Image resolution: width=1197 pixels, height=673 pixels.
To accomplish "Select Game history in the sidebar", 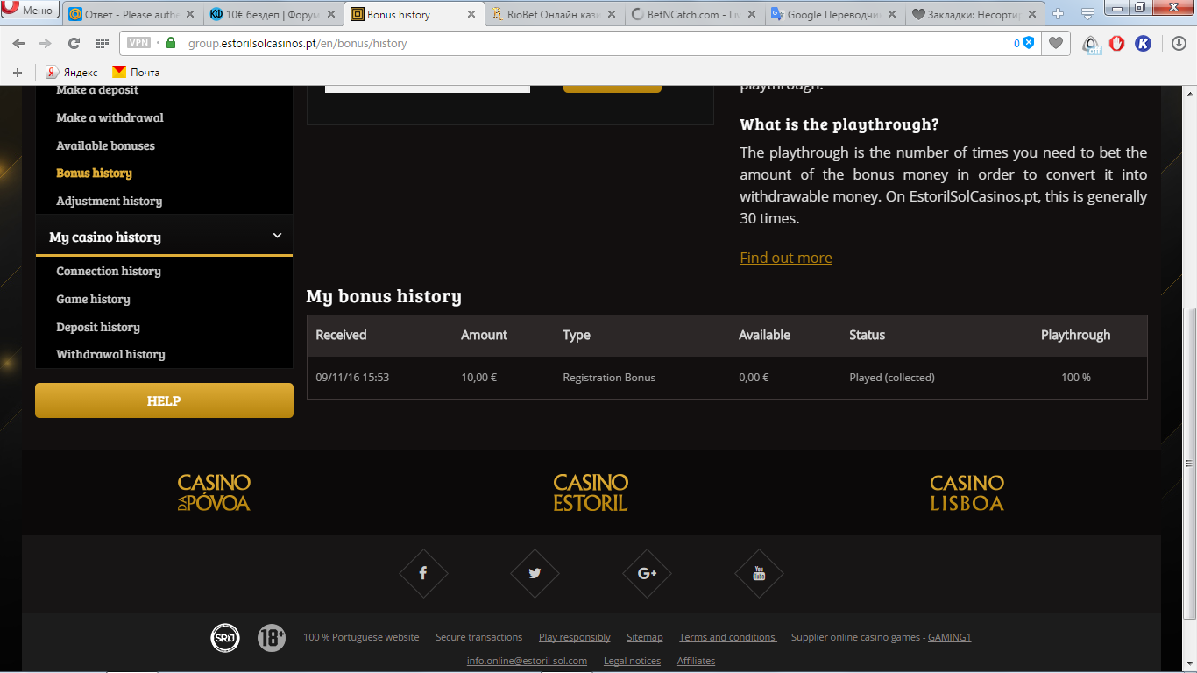I will click(x=93, y=299).
